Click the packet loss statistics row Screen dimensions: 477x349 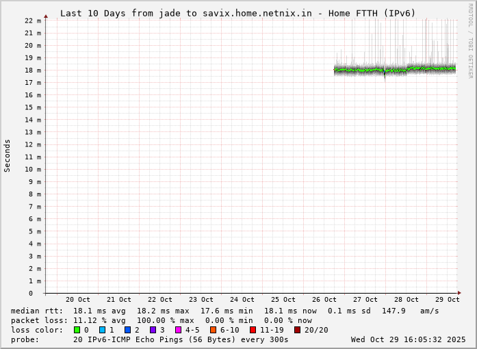coord(162,320)
